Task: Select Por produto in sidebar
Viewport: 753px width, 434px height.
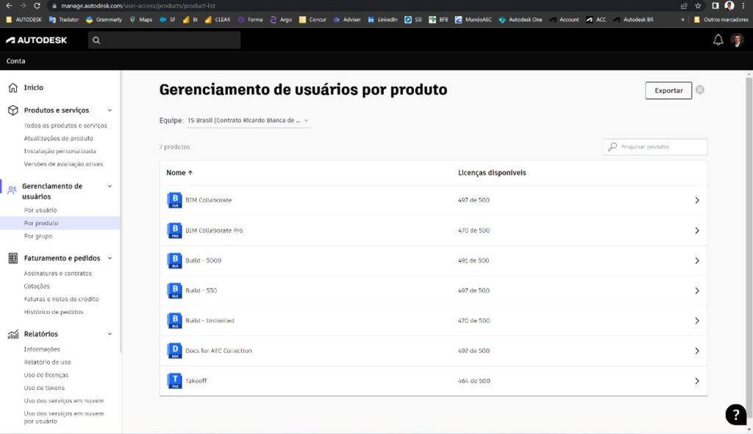Action: pyautogui.click(x=41, y=223)
